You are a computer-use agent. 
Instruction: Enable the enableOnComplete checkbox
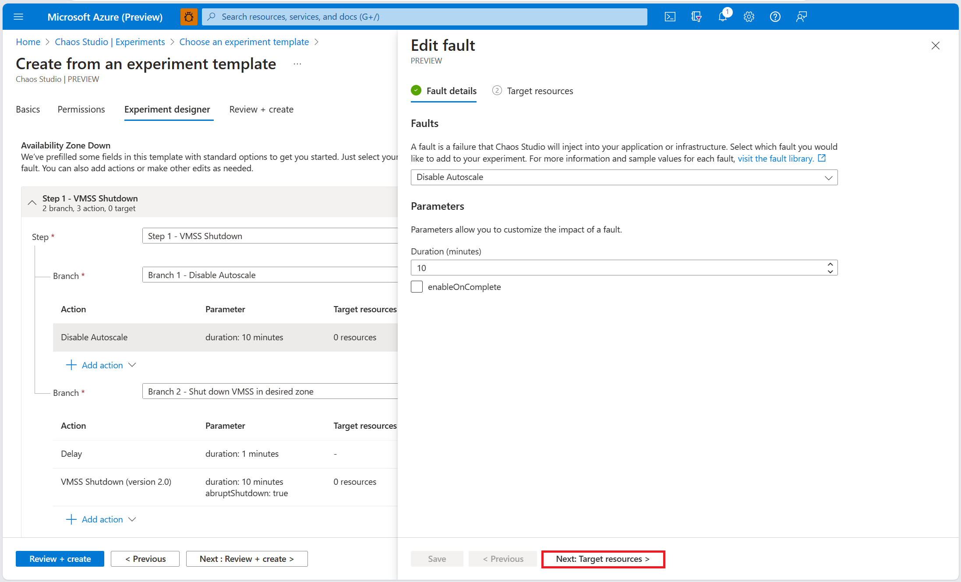click(417, 287)
